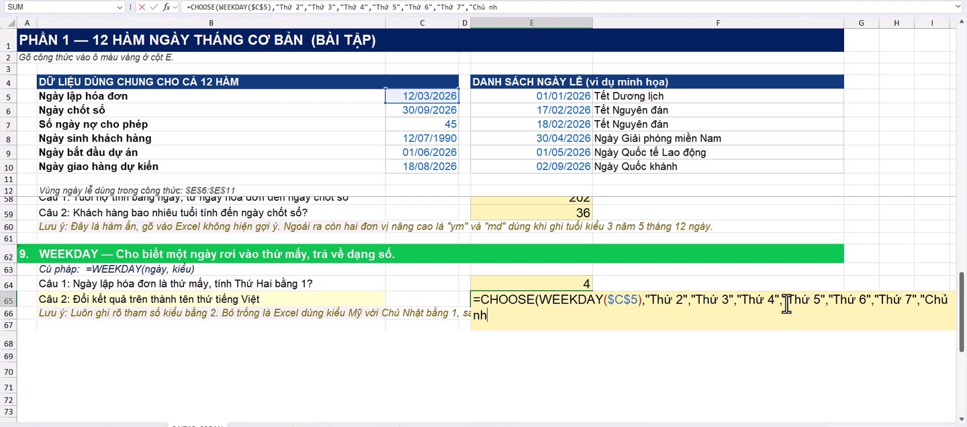
Task: Select column F header
Action: [718, 23]
